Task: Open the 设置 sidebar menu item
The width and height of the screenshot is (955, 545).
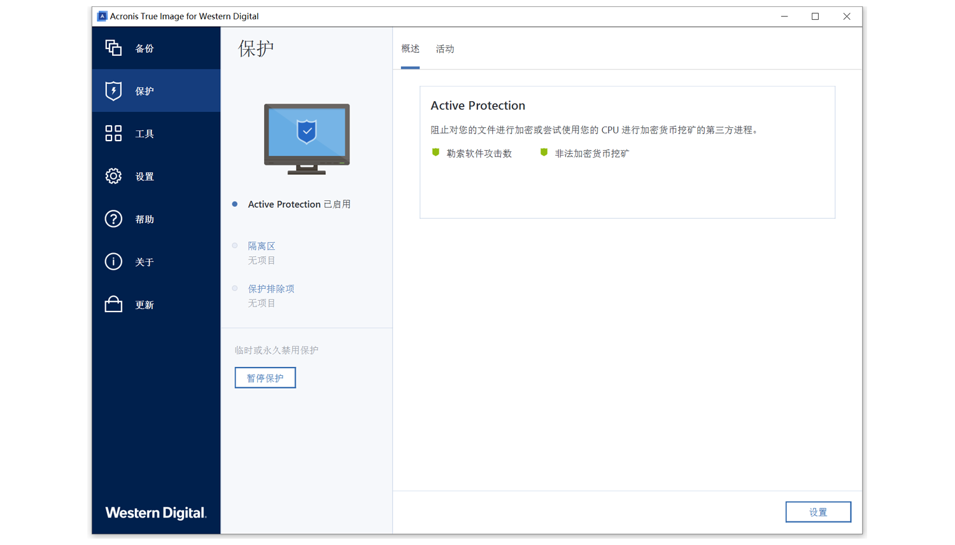Action: pos(156,176)
